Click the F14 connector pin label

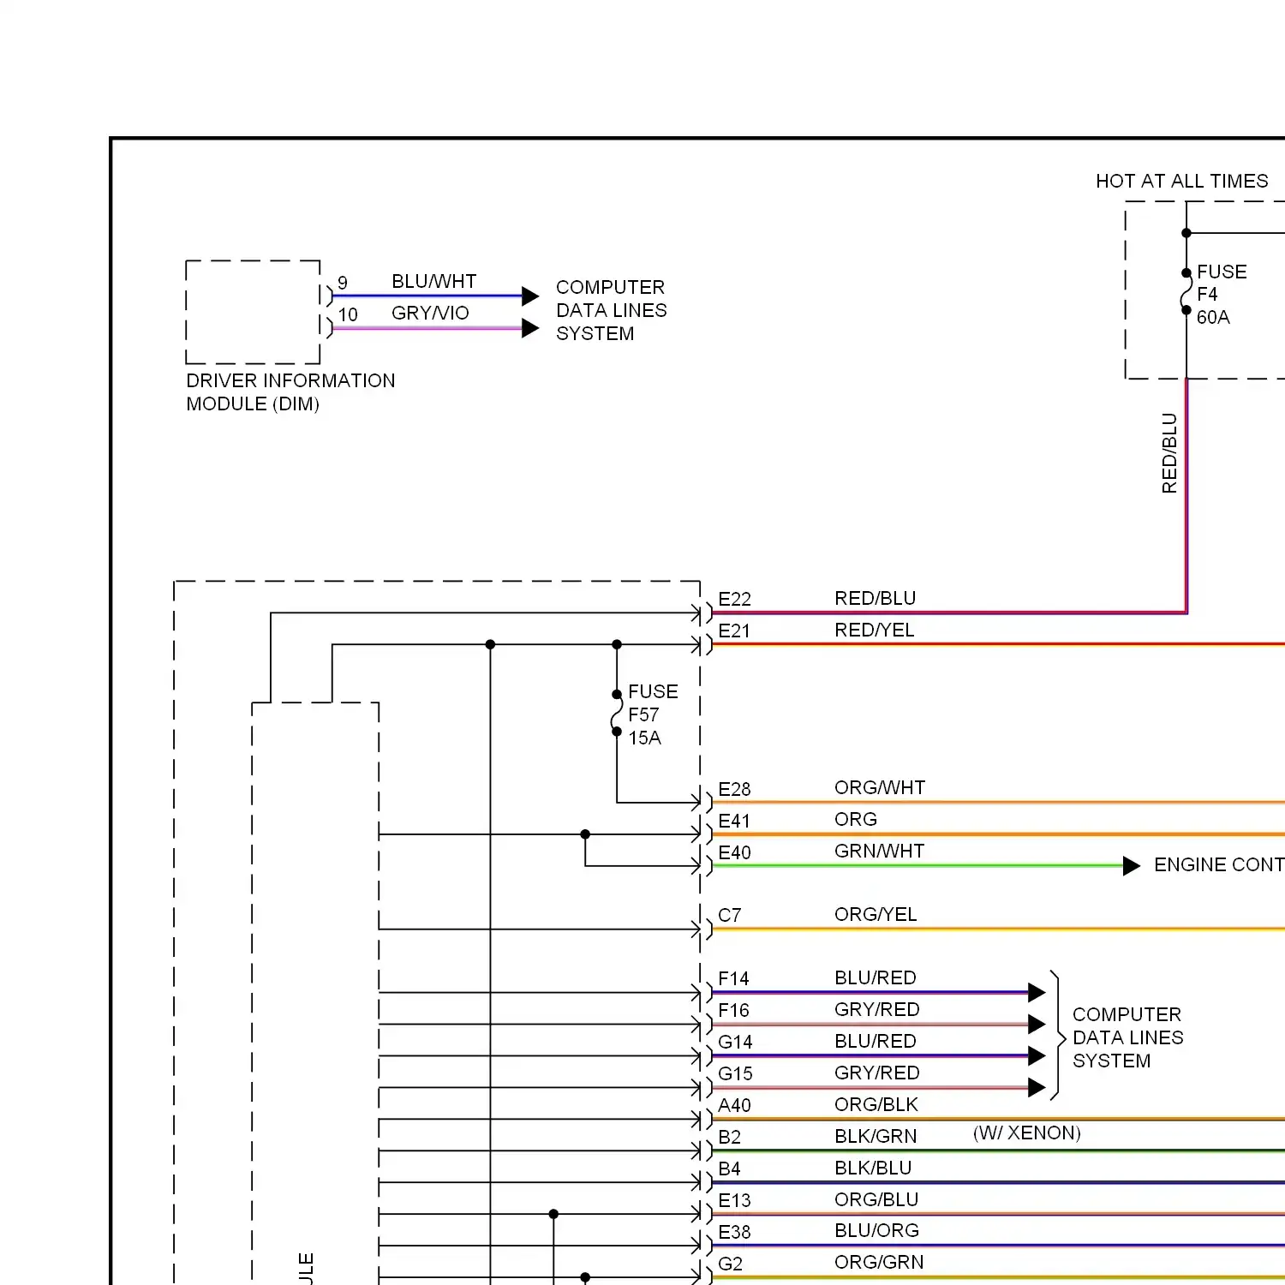(733, 978)
